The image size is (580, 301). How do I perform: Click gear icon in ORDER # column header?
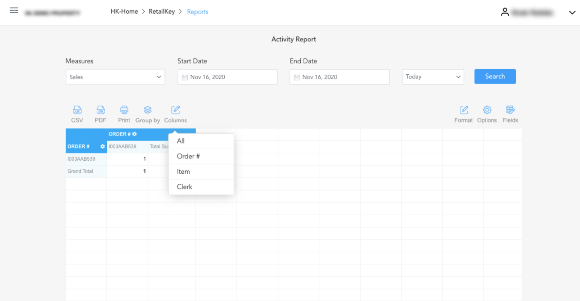[135, 134]
